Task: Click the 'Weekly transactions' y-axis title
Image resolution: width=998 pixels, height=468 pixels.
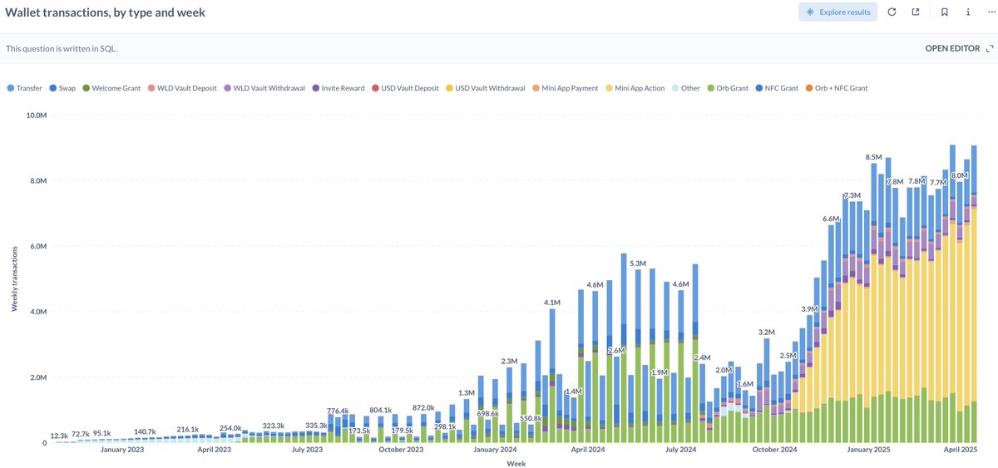Action: coord(14,278)
